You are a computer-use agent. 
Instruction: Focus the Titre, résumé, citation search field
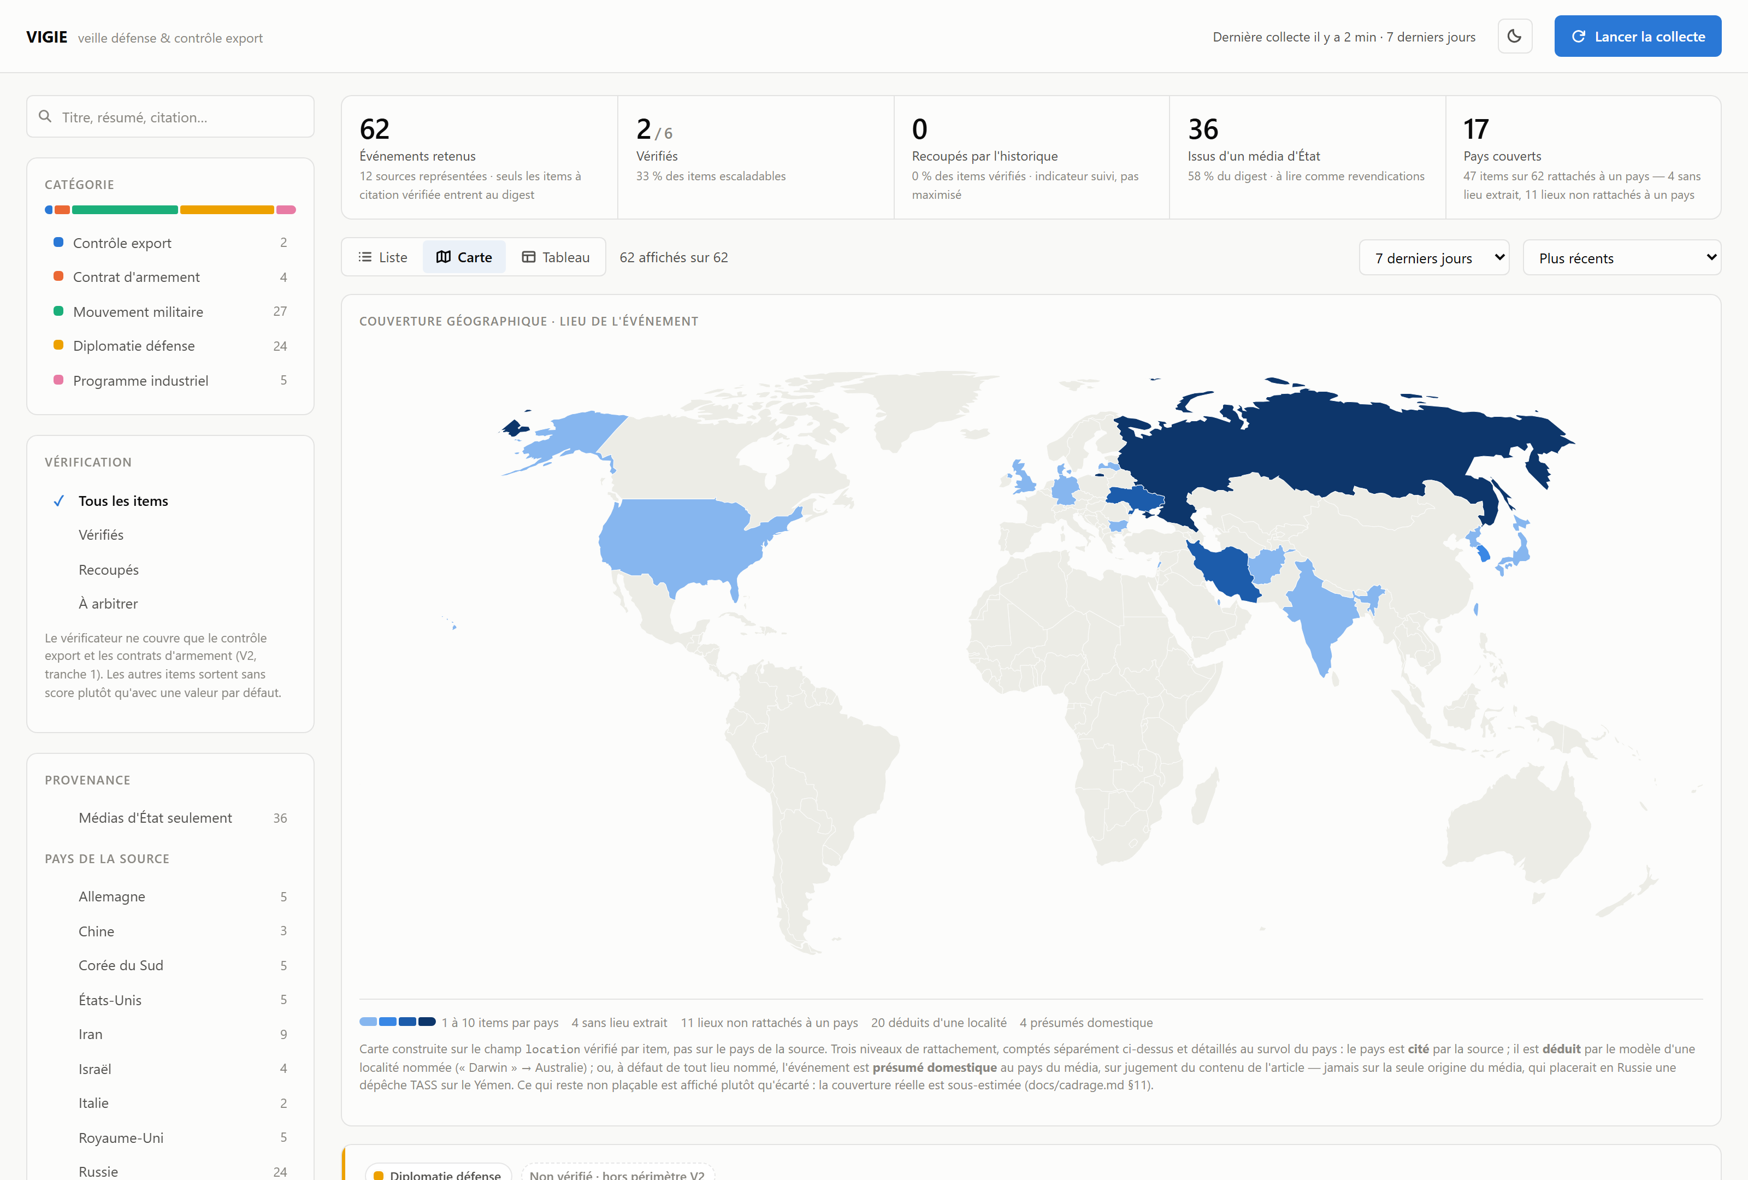tap(170, 116)
